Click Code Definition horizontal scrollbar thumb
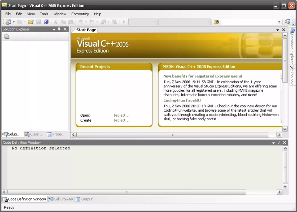297x212 pixels. click(127, 192)
